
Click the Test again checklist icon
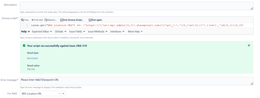[x=90, y=20]
